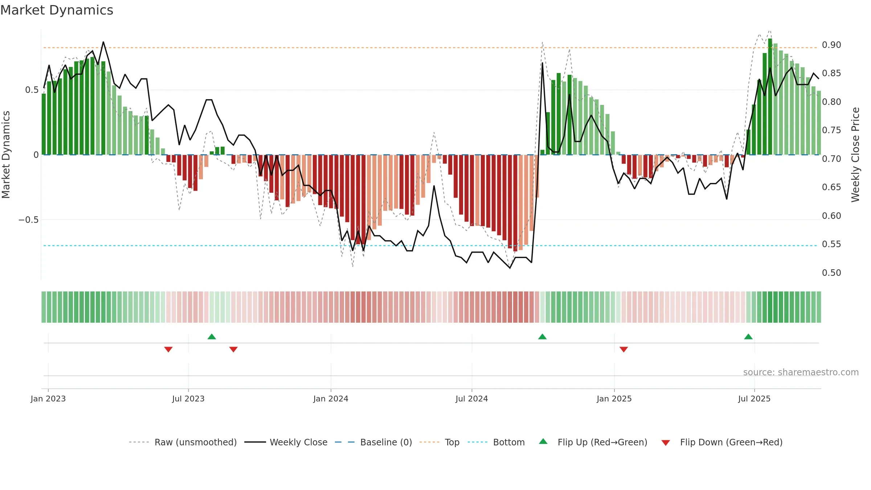Click the 0.65 price axis tick
Viewport: 871px width, 490px height.
point(831,187)
